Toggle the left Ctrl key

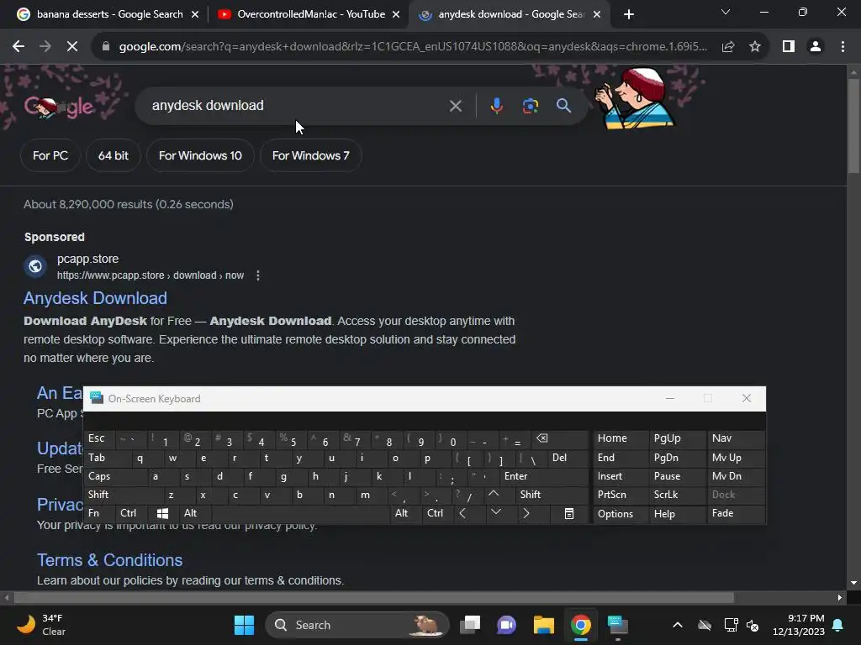132,513
